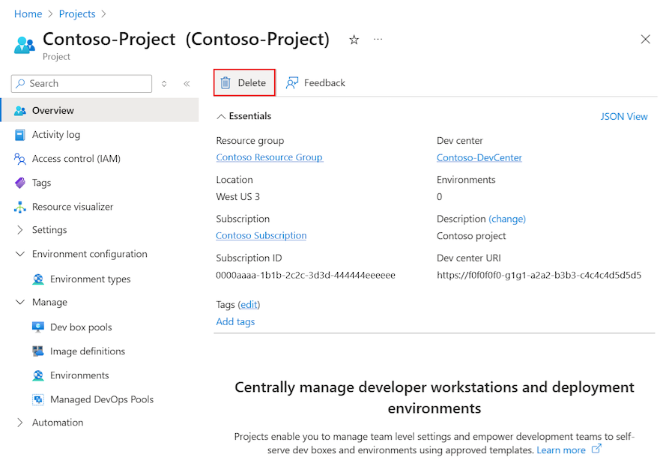This screenshot has height=466, width=666.
Task: Expand the Automation section
Action: [x=20, y=422]
